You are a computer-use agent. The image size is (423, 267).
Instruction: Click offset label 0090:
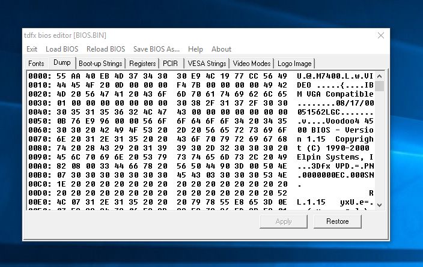40,157
